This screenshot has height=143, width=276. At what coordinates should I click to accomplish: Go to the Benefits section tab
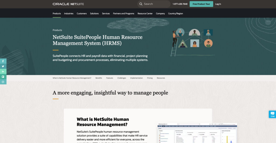[x=99, y=78]
